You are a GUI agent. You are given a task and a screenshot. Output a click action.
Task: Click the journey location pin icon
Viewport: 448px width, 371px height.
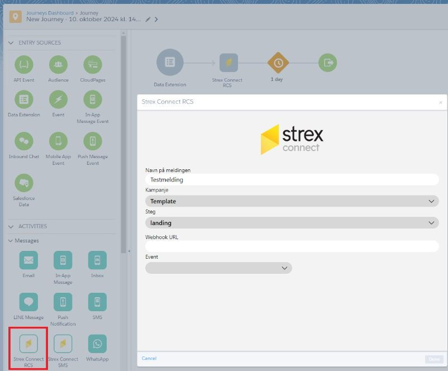[x=16, y=17]
